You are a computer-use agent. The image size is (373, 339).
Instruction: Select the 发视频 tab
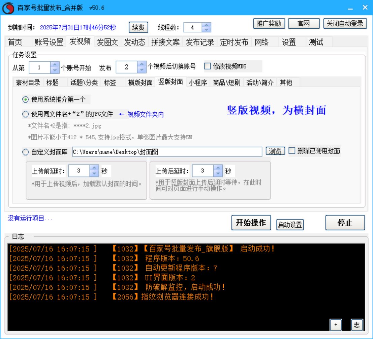point(80,41)
